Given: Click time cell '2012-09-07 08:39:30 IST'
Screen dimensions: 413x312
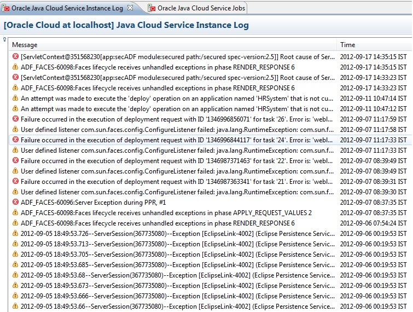Looking at the screenshot, I should point(373,192).
